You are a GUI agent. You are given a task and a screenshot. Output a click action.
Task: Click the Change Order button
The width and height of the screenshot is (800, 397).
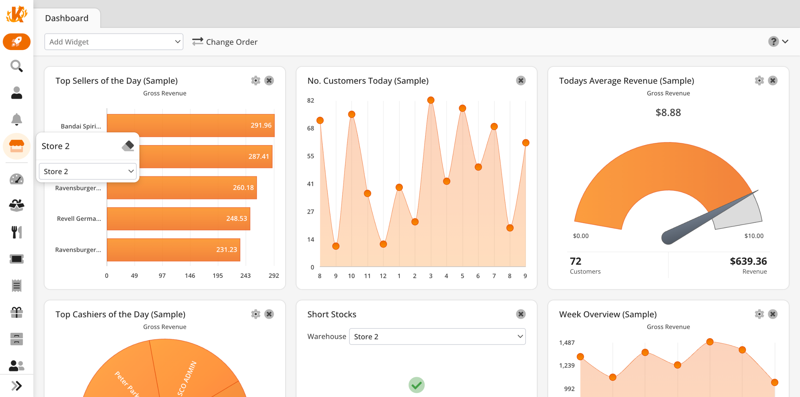coord(225,42)
